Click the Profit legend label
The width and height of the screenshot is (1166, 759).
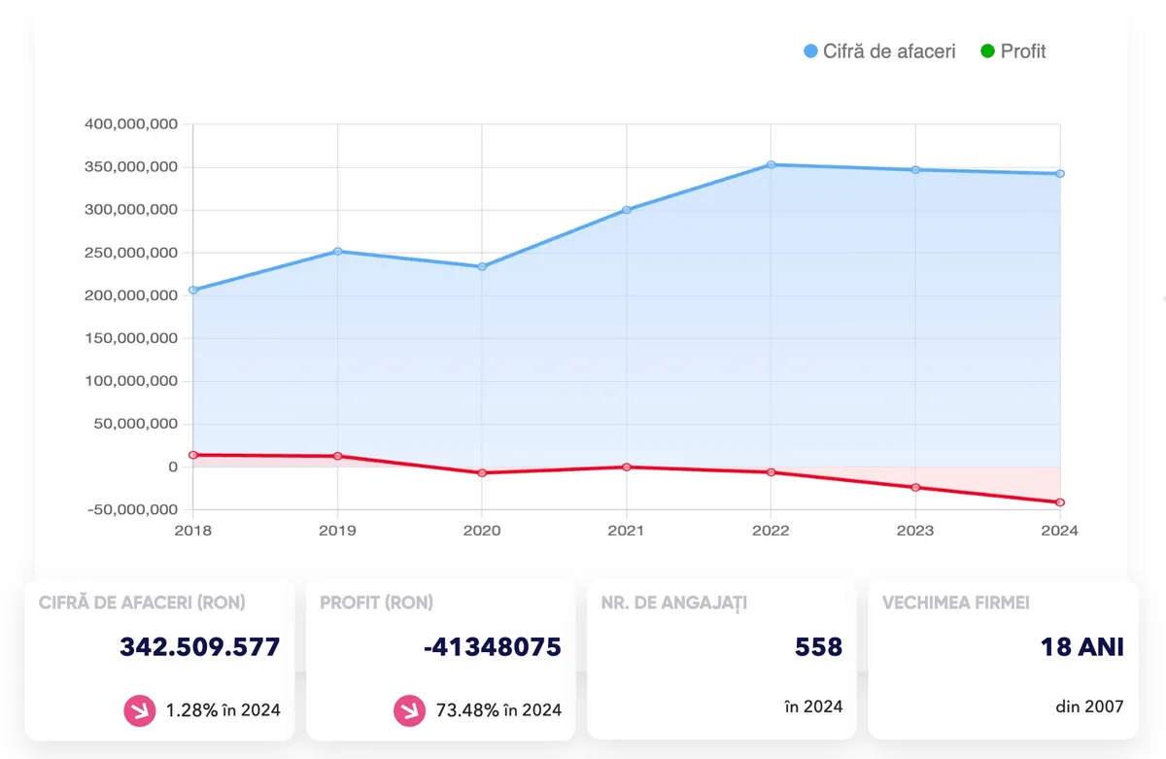1023,52
